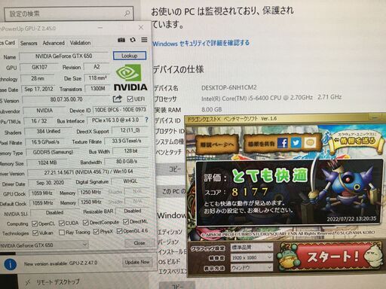Share result via Facebook icon
386x289 pixels.
pos(283,143)
